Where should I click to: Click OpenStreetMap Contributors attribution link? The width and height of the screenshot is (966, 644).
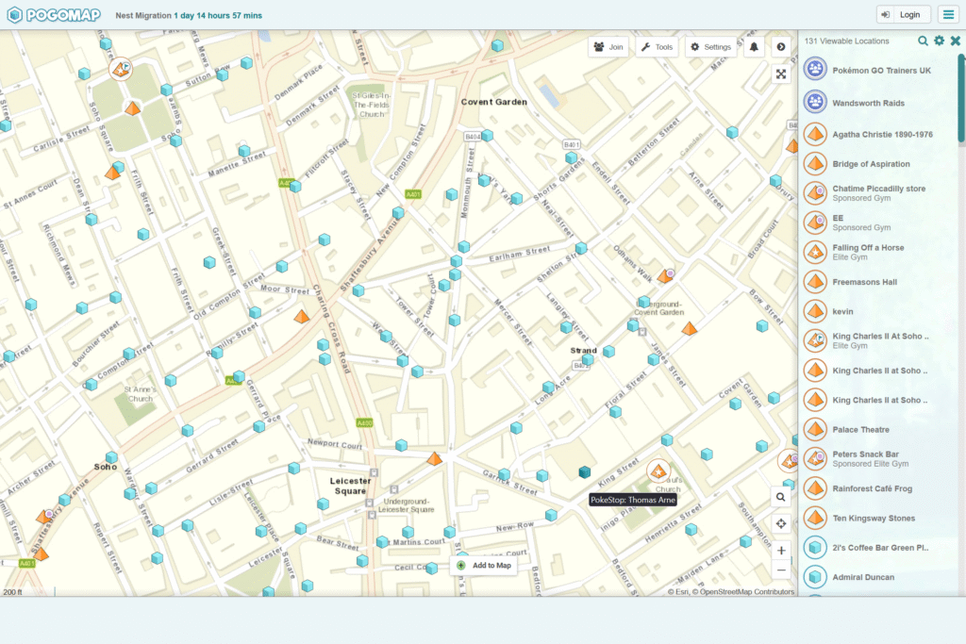tap(747, 591)
